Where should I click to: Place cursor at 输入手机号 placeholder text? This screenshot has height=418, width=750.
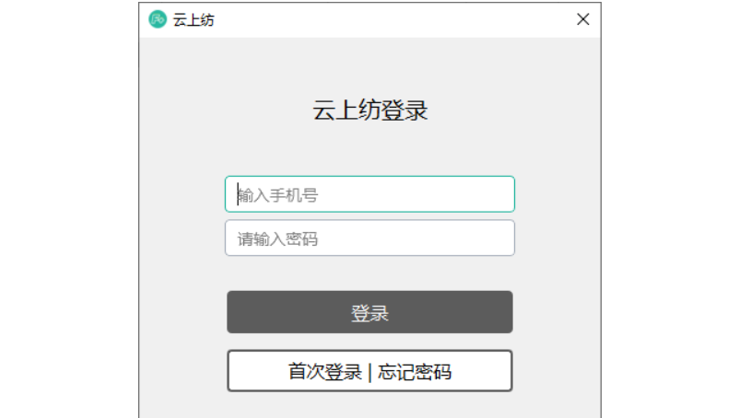point(278,195)
